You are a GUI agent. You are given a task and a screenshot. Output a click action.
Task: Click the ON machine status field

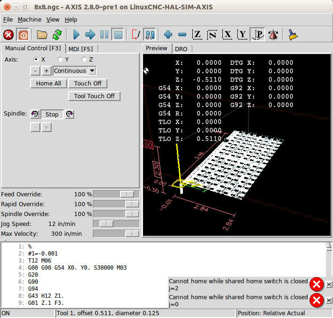(28, 313)
